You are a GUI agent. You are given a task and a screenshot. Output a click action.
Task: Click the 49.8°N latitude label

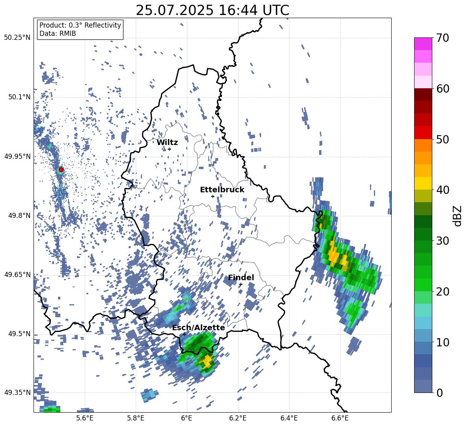pos(19,216)
